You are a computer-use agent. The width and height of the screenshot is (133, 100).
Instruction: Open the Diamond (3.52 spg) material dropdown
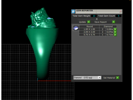[x=87, y=77]
